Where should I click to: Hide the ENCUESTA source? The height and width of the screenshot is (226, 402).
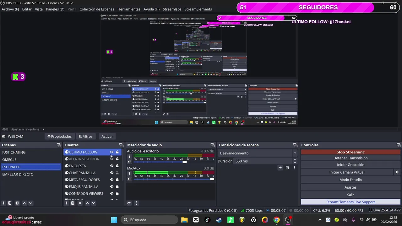pyautogui.click(x=111, y=166)
